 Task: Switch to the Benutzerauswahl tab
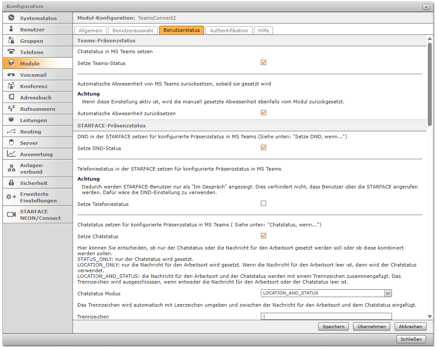(x=133, y=31)
